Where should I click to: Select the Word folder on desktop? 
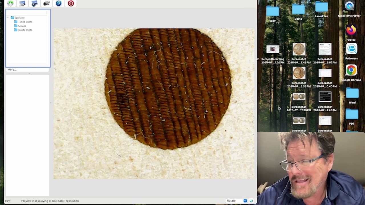tap(352, 96)
